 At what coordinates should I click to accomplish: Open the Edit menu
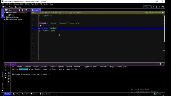pyautogui.click(x=7, y=4)
